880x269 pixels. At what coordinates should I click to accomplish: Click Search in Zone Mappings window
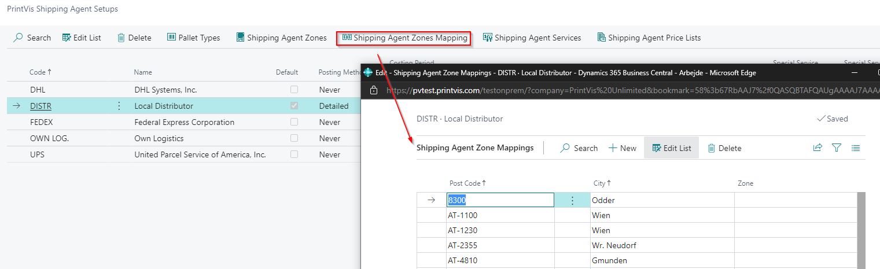(x=579, y=148)
